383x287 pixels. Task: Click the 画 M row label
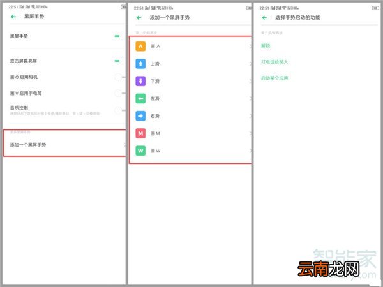click(155, 133)
